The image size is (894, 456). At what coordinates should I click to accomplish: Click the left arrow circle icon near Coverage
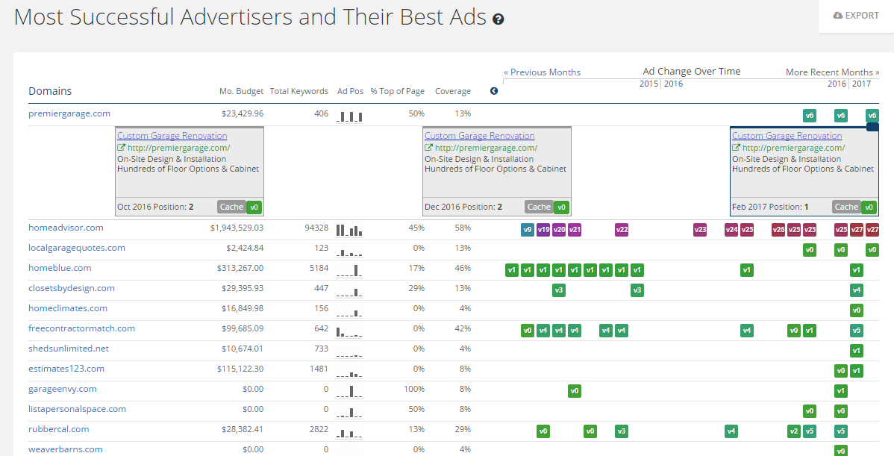click(494, 91)
